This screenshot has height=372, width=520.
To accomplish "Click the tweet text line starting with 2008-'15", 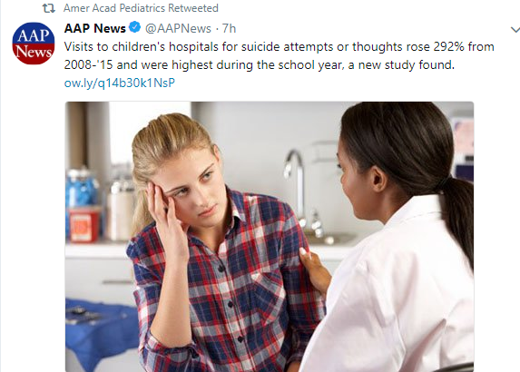I will coord(259,65).
